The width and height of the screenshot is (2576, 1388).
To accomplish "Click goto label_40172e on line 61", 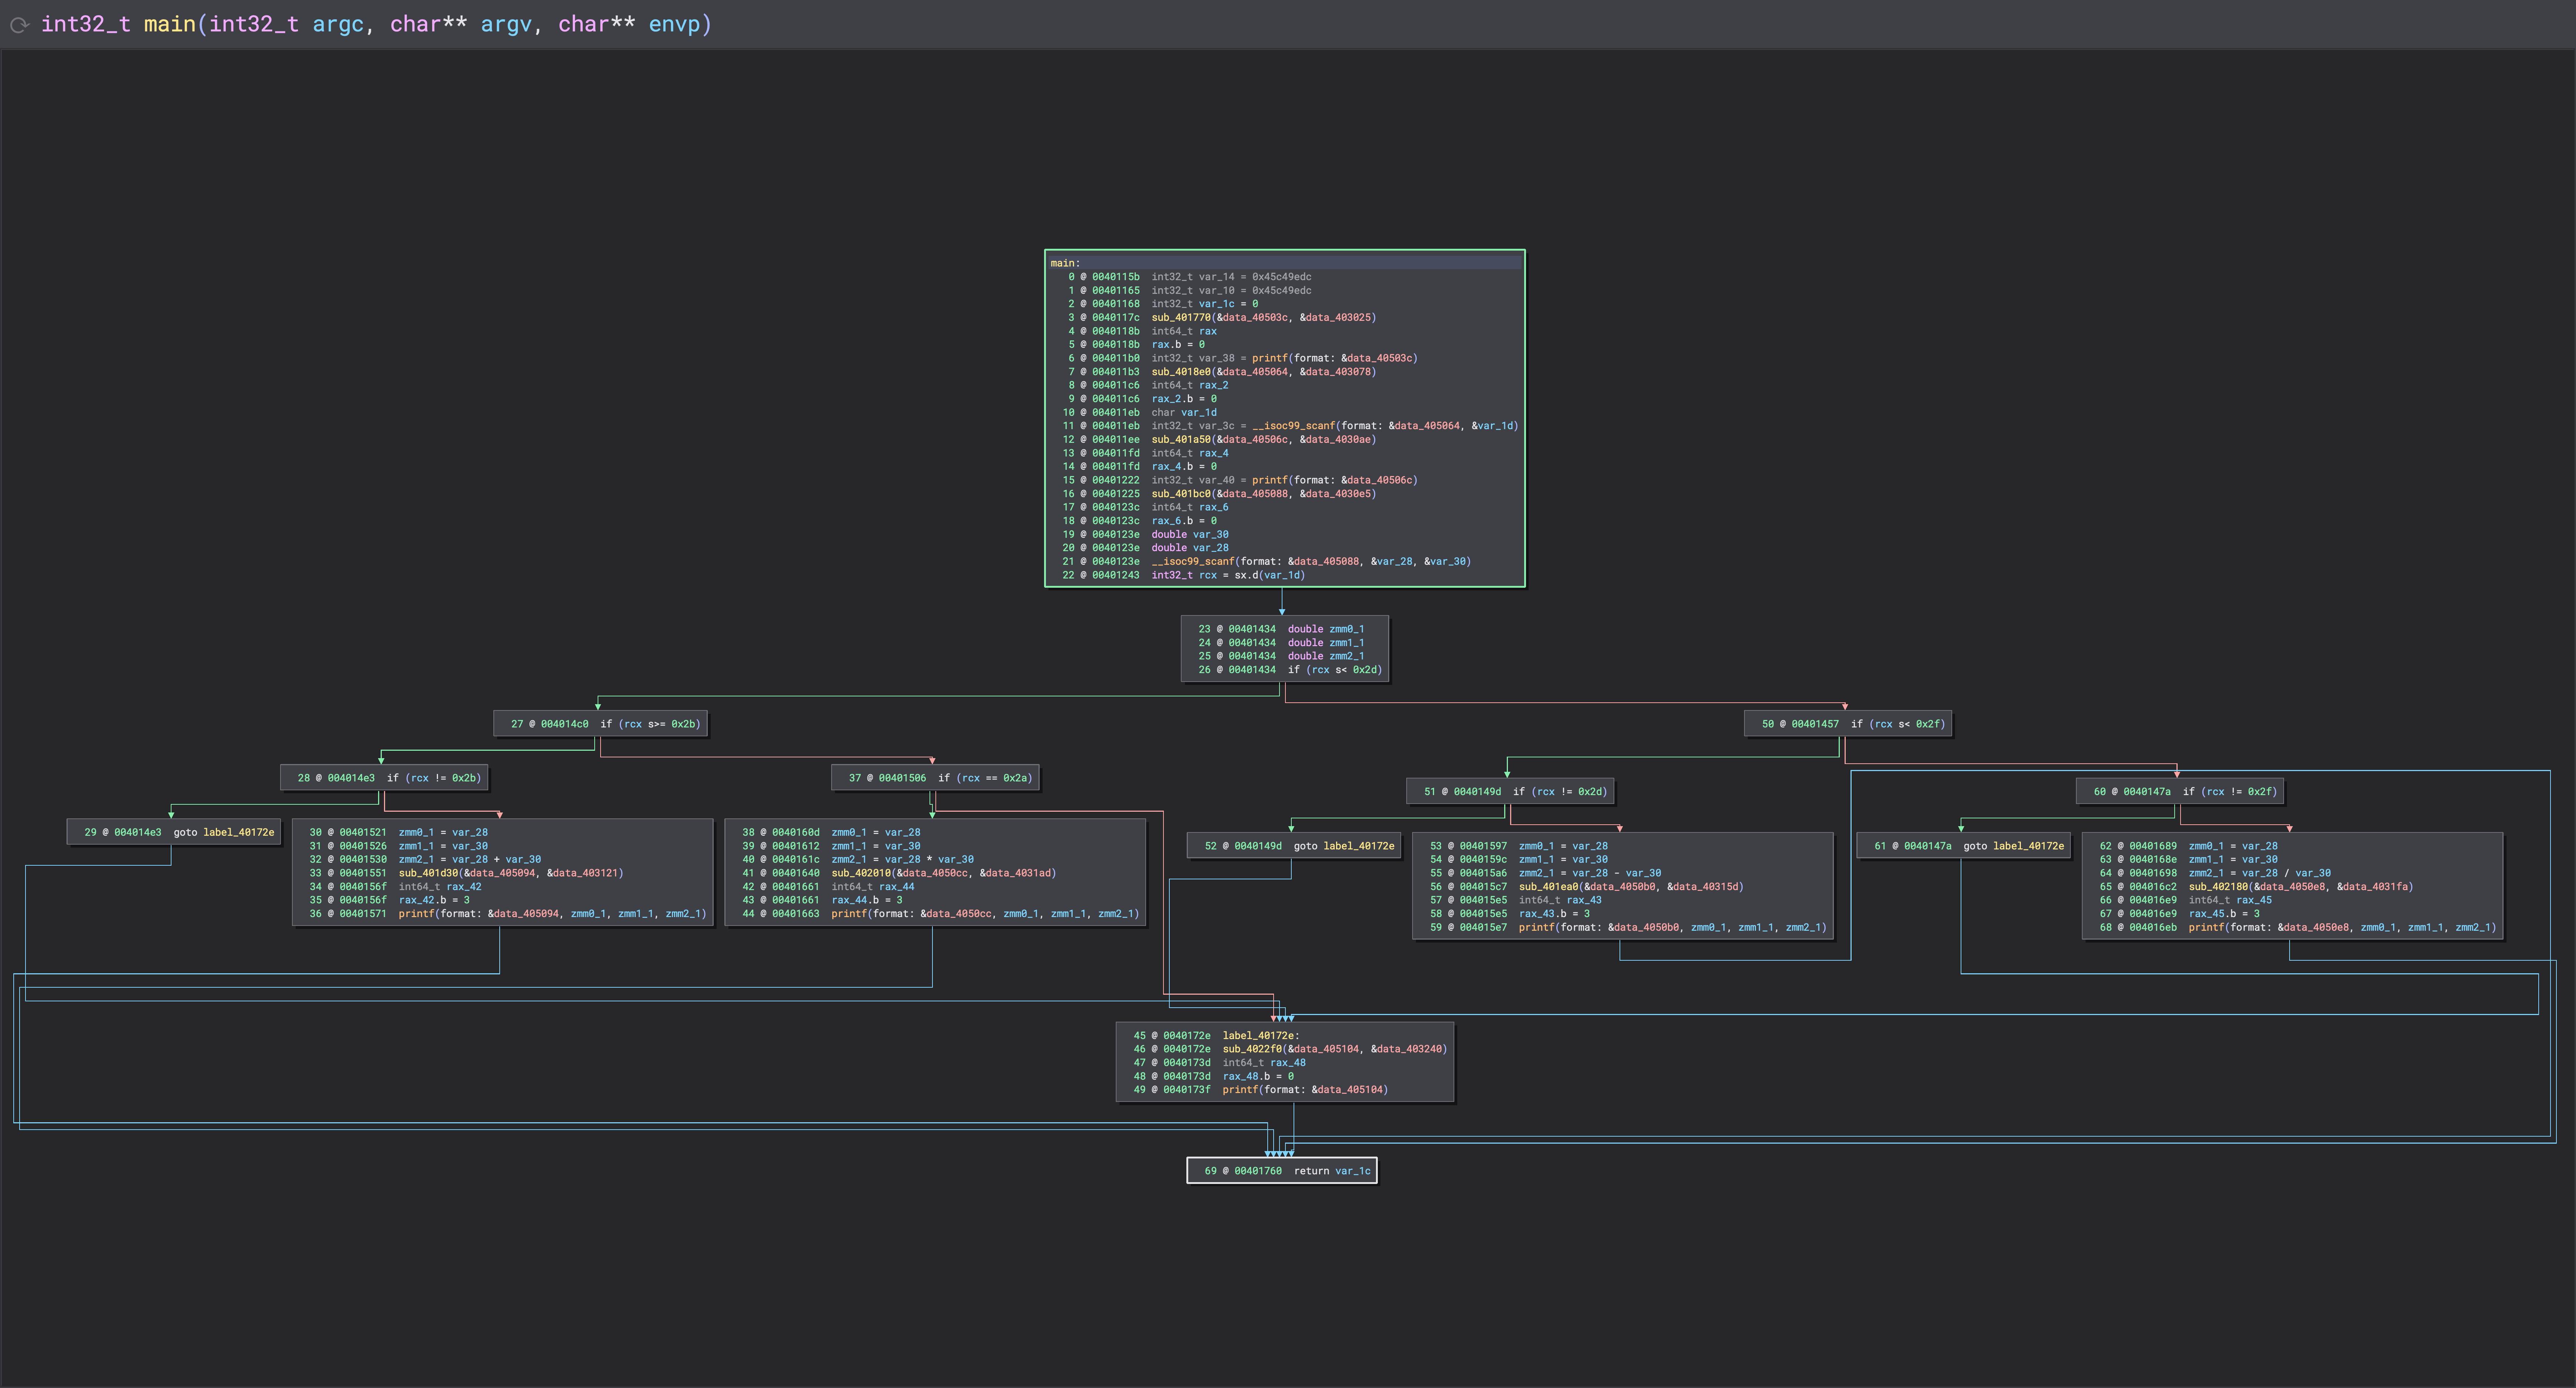I will (x=2013, y=846).
